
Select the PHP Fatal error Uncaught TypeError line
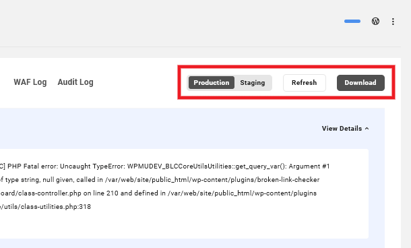[165, 166]
